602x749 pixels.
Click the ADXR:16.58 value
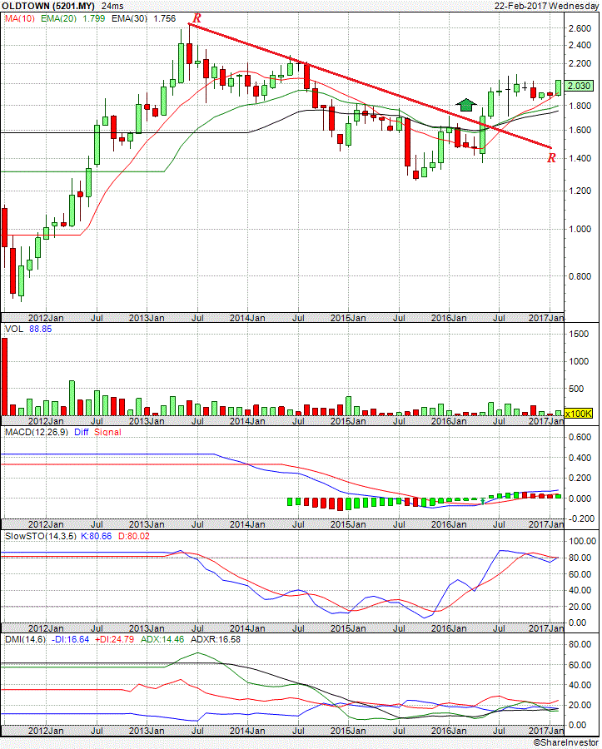coord(216,640)
